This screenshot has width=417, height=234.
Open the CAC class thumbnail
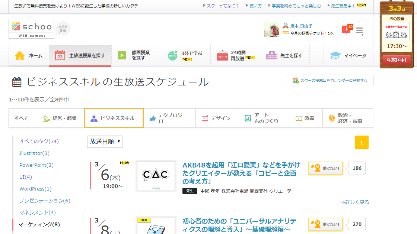pos(156,176)
